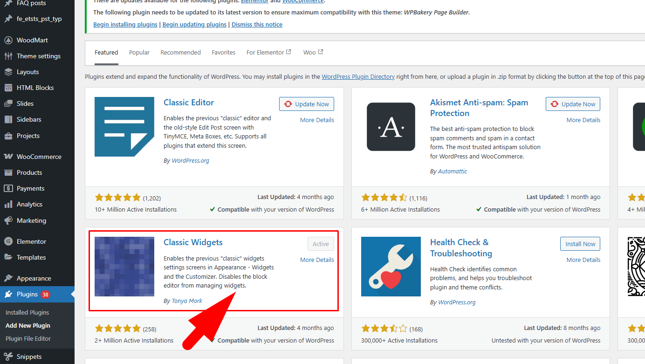Click the disabled Active button for Classic Widgets
The width and height of the screenshot is (645, 364).
pos(321,244)
